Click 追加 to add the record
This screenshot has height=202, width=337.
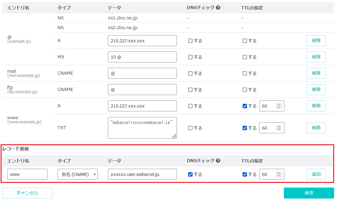(316, 174)
